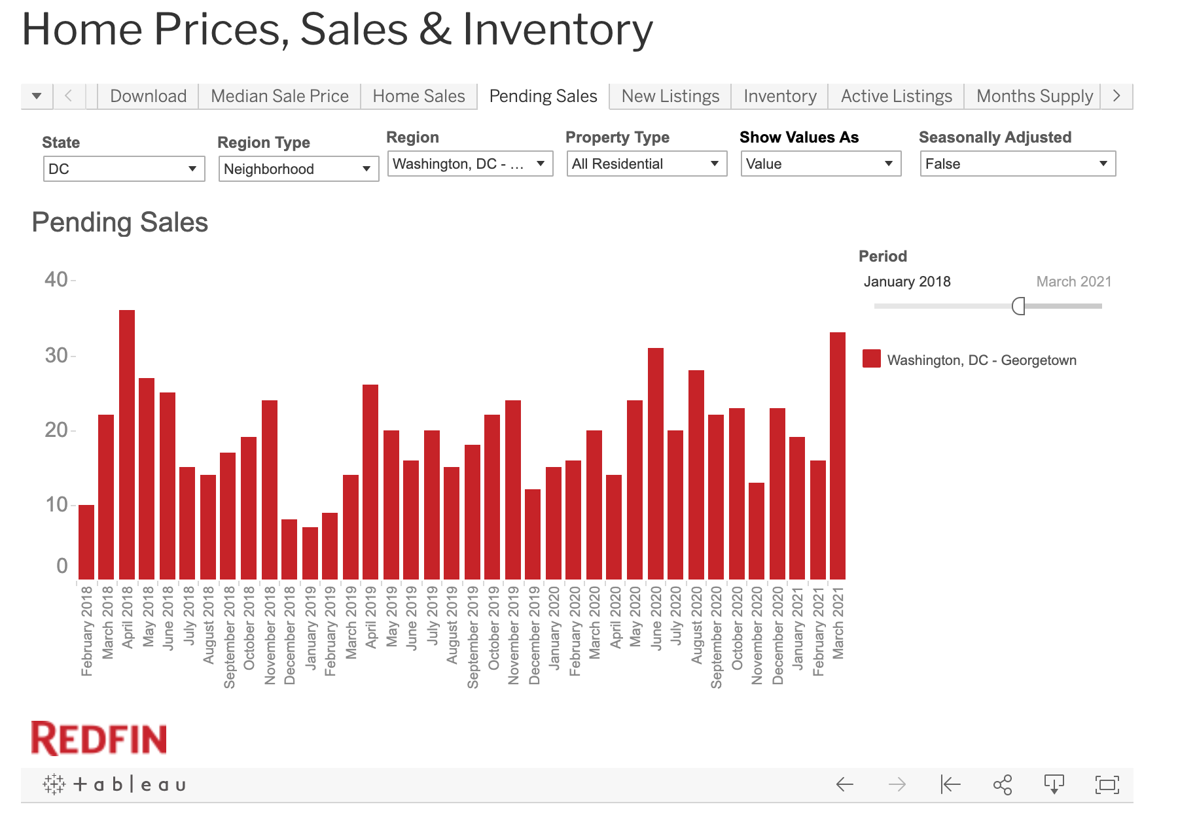Open the tab list dropdown arrow

37,96
